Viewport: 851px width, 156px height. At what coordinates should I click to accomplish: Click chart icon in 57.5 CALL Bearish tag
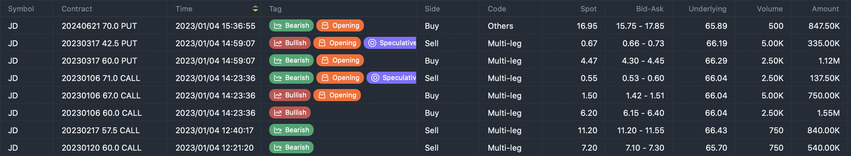[x=278, y=130]
